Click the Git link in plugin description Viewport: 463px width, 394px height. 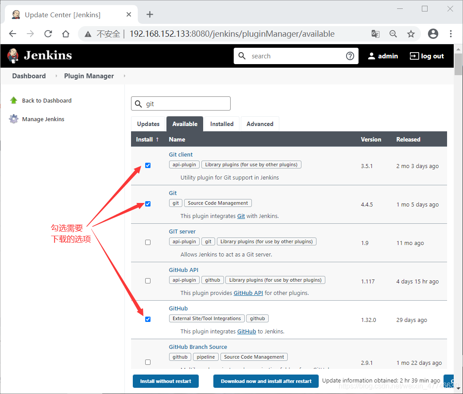(x=241, y=216)
